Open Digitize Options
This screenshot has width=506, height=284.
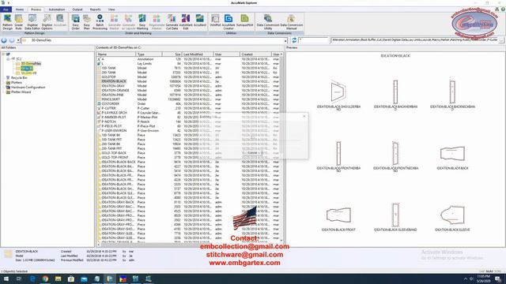coord(47,22)
